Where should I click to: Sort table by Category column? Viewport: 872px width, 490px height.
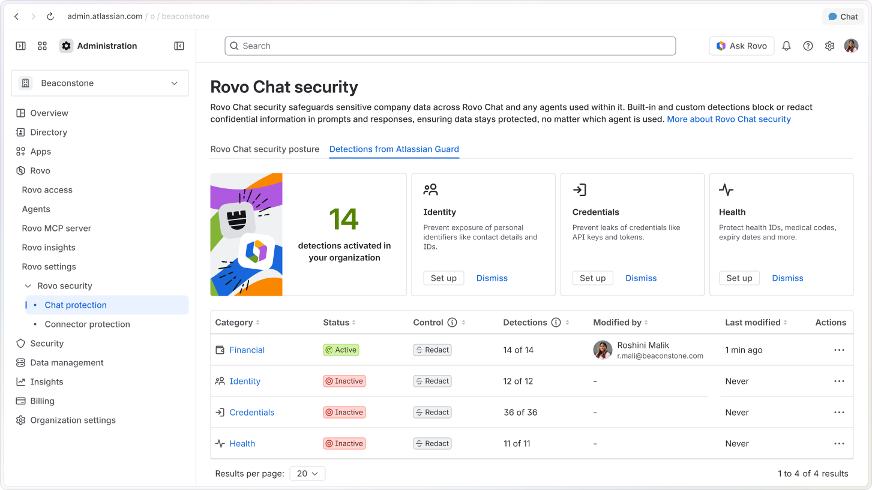(x=238, y=323)
